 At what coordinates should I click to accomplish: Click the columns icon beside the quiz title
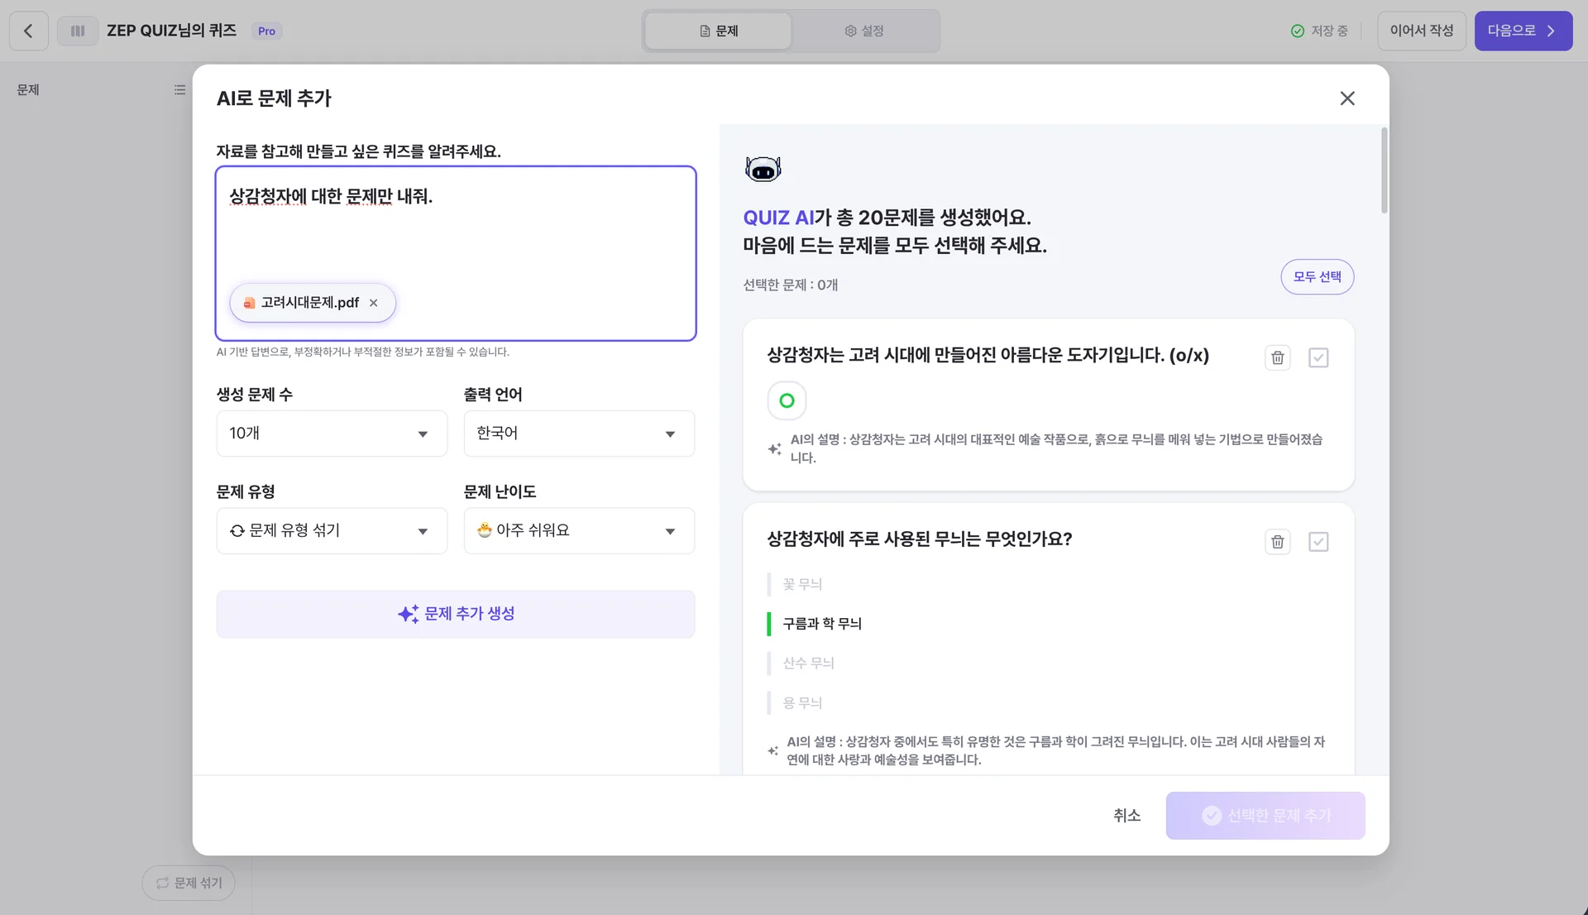[77, 31]
